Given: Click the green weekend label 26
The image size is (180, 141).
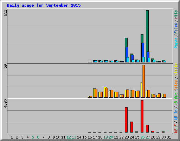Looking at the screenshot, I should pos(142,137).
